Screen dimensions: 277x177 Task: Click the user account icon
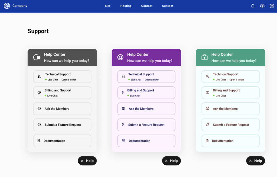point(272,6)
